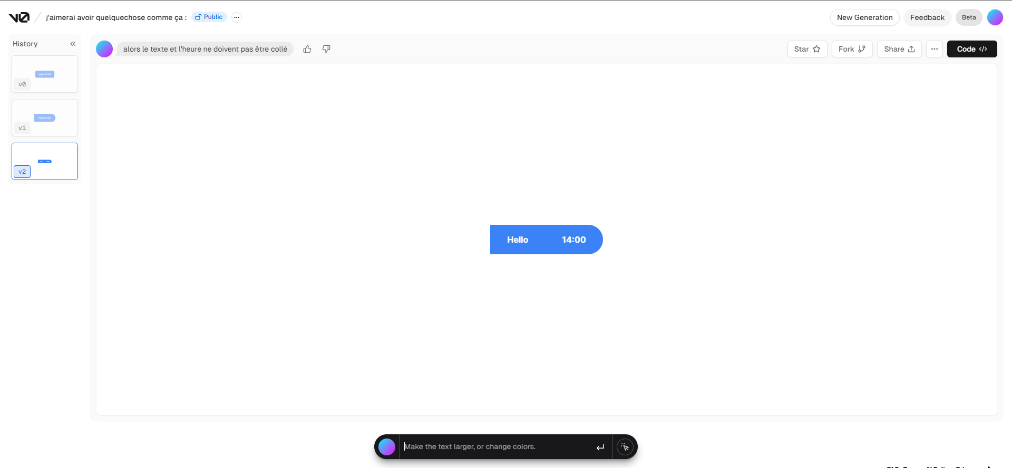The width and height of the screenshot is (1012, 468).
Task: Open the more options menu beside Public
Action: pos(237,17)
